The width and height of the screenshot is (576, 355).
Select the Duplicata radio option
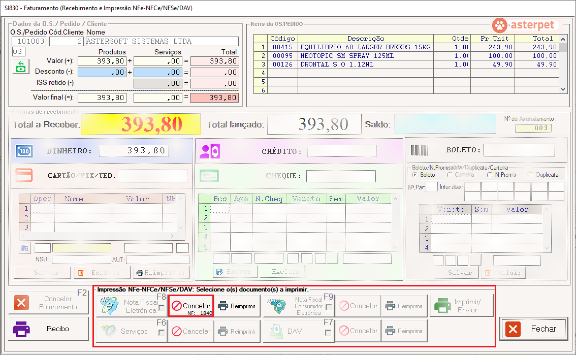point(530,175)
